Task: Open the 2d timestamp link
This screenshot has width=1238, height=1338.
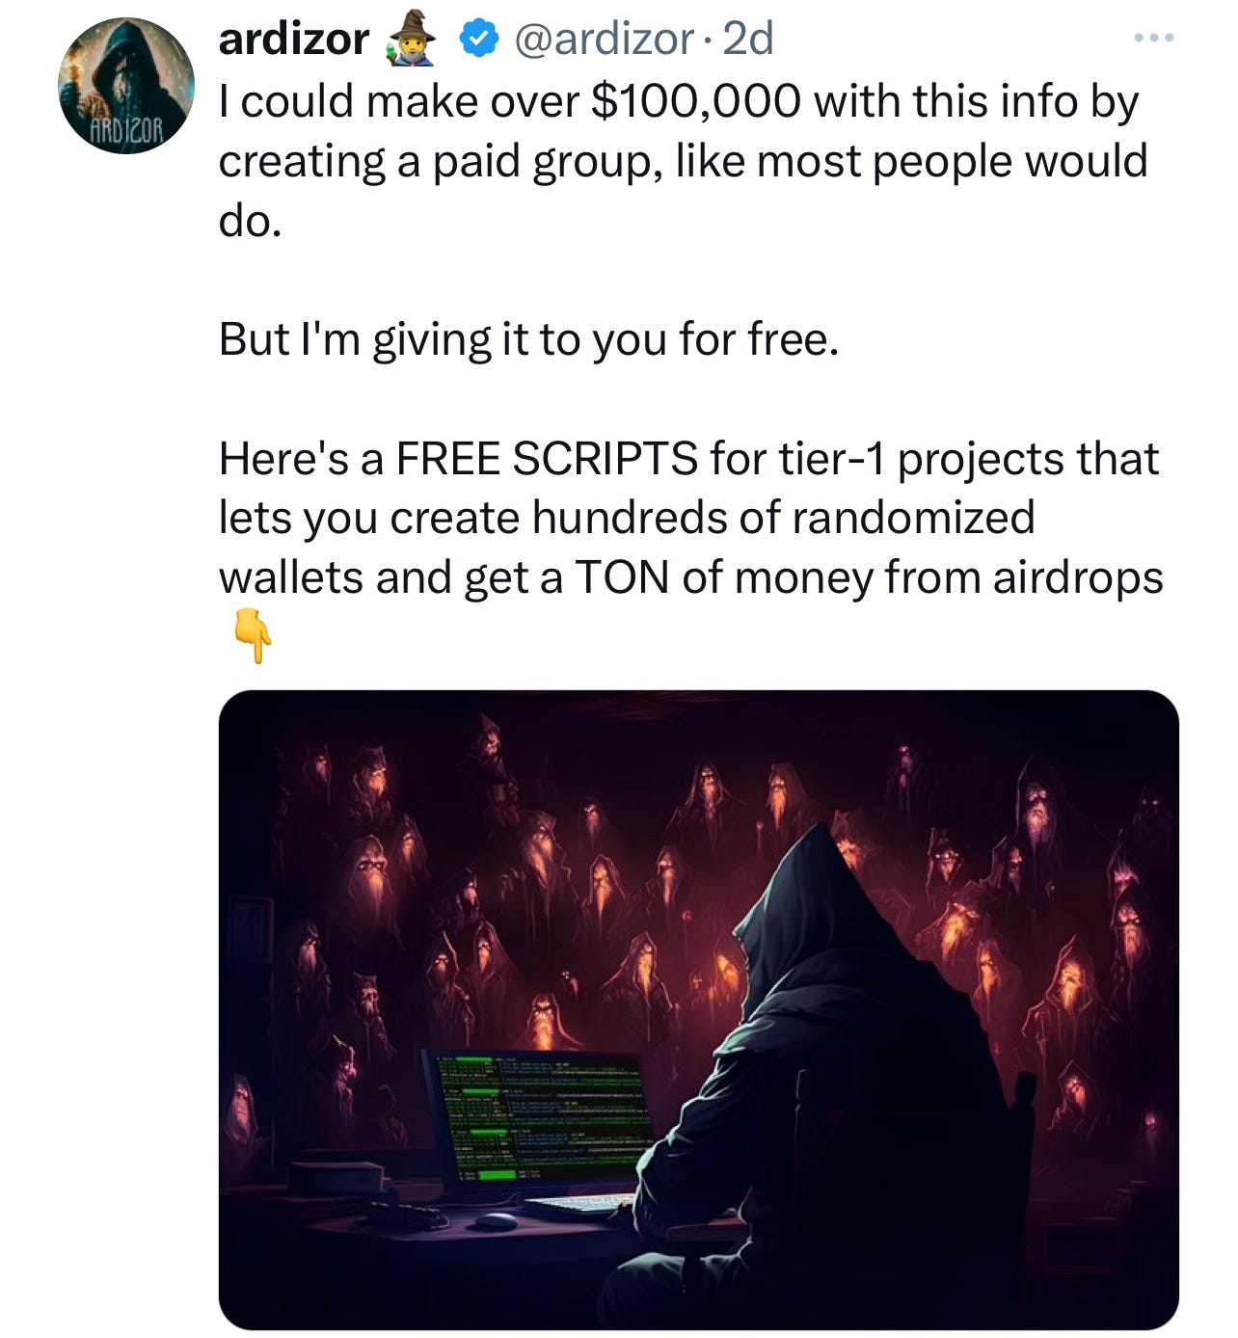Action: tap(747, 40)
